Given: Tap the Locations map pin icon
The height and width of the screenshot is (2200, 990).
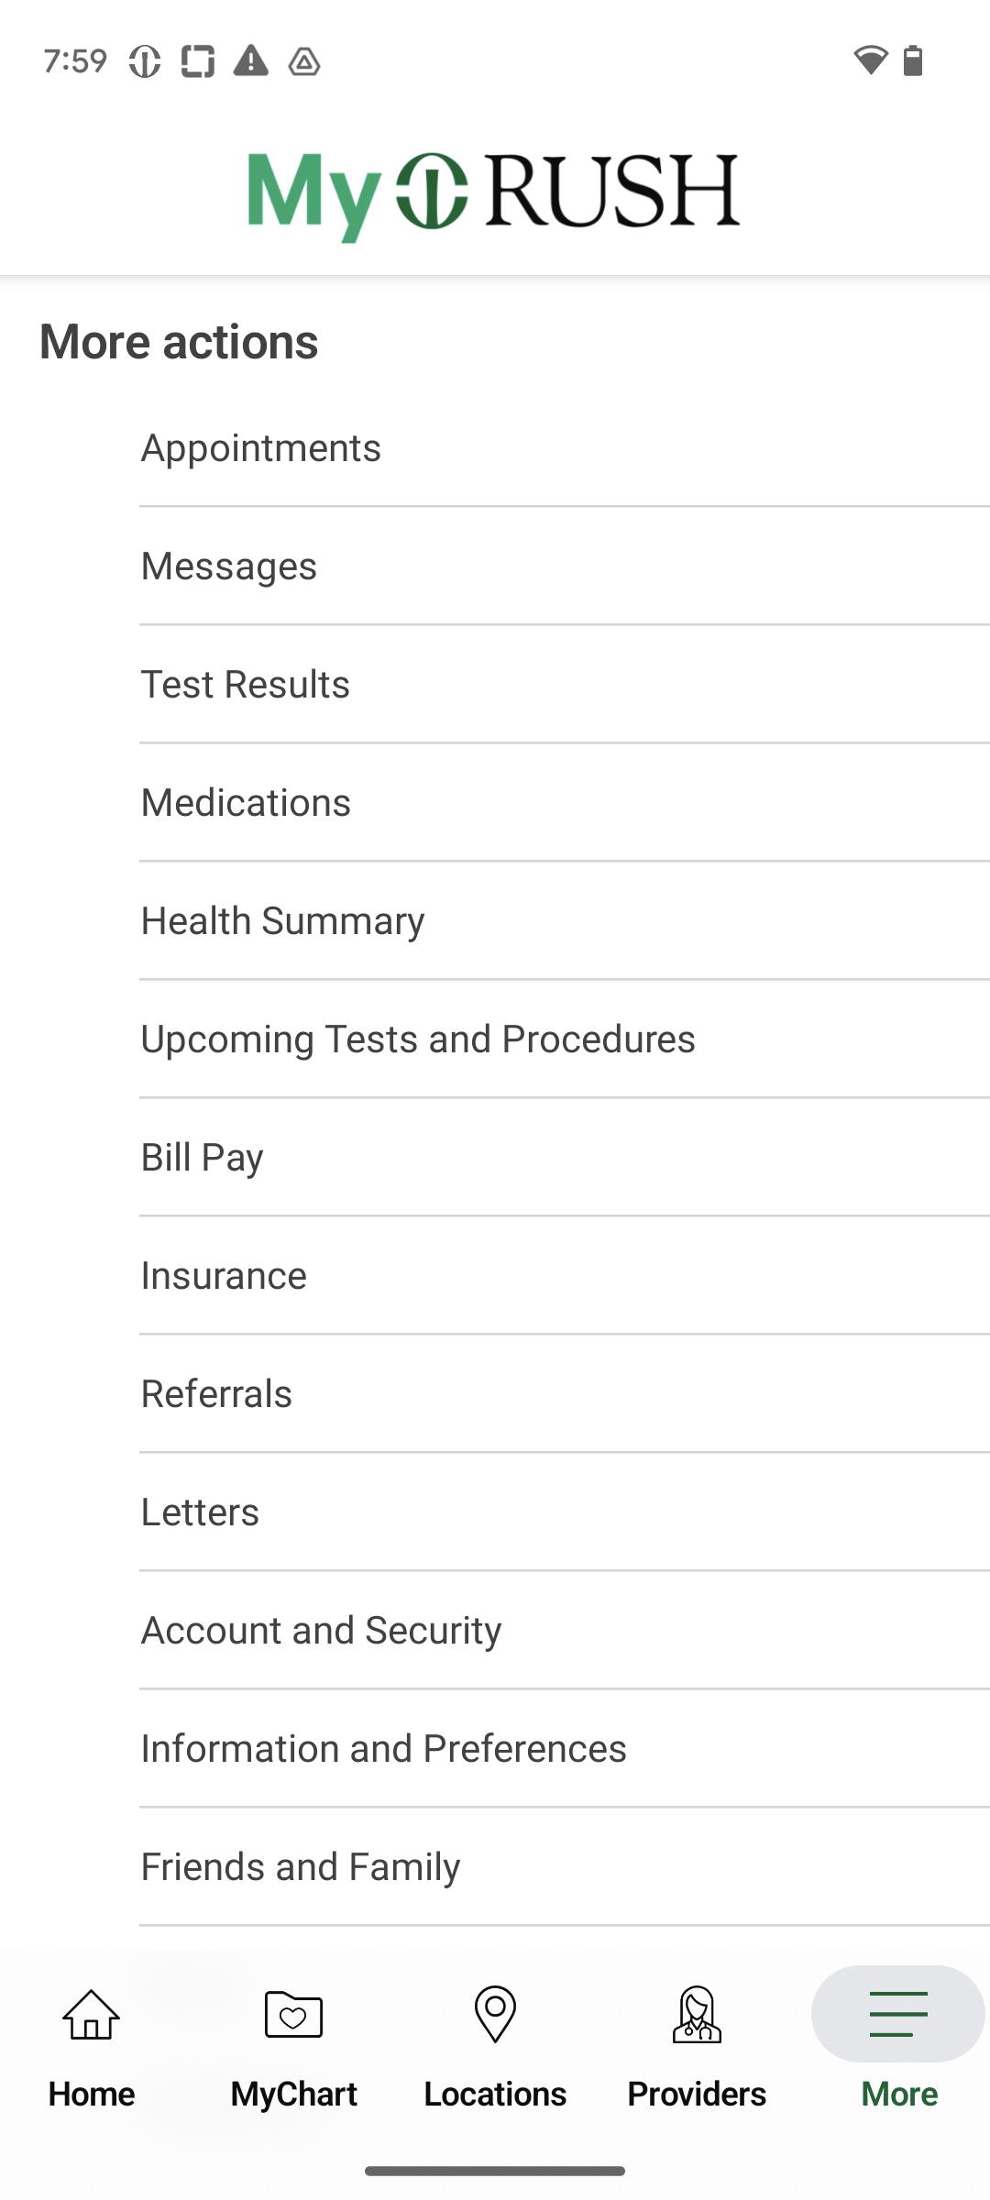Looking at the screenshot, I should [495, 2014].
